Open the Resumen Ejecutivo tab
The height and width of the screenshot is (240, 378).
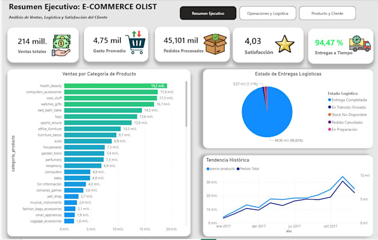click(x=208, y=13)
